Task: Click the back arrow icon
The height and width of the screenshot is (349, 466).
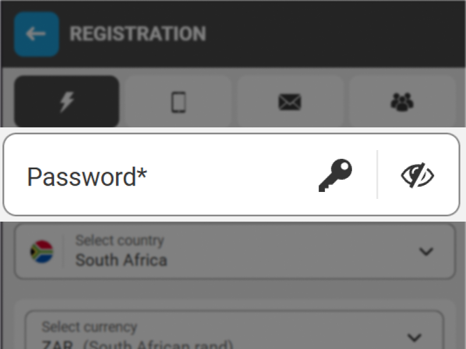Action: [36, 34]
